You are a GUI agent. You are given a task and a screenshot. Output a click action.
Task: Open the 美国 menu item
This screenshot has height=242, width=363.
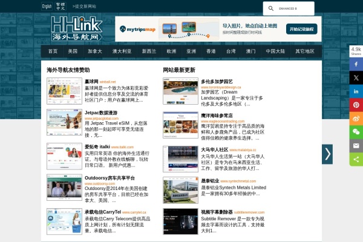tap(73, 51)
